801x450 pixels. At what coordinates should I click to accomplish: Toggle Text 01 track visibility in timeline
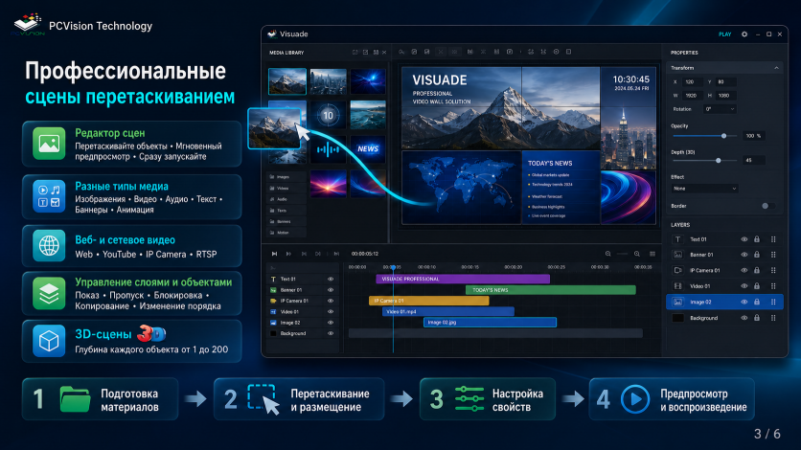(331, 279)
